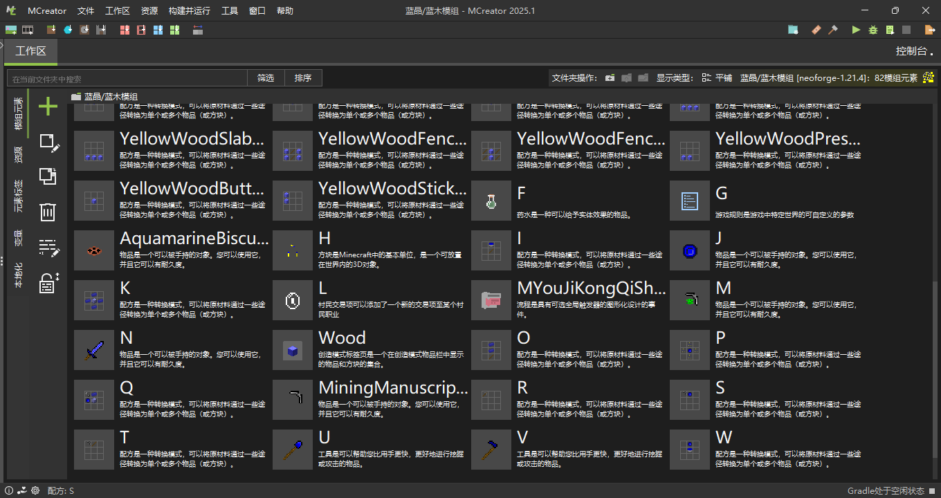
Task: Open the 窗口 menu
Action: point(257,10)
